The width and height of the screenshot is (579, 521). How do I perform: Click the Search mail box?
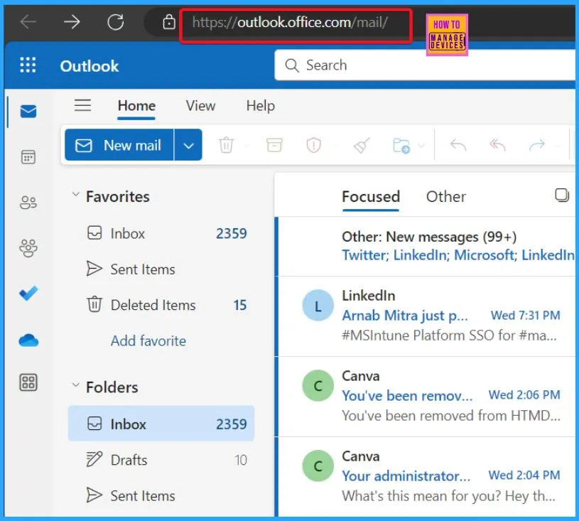pyautogui.click(x=425, y=65)
